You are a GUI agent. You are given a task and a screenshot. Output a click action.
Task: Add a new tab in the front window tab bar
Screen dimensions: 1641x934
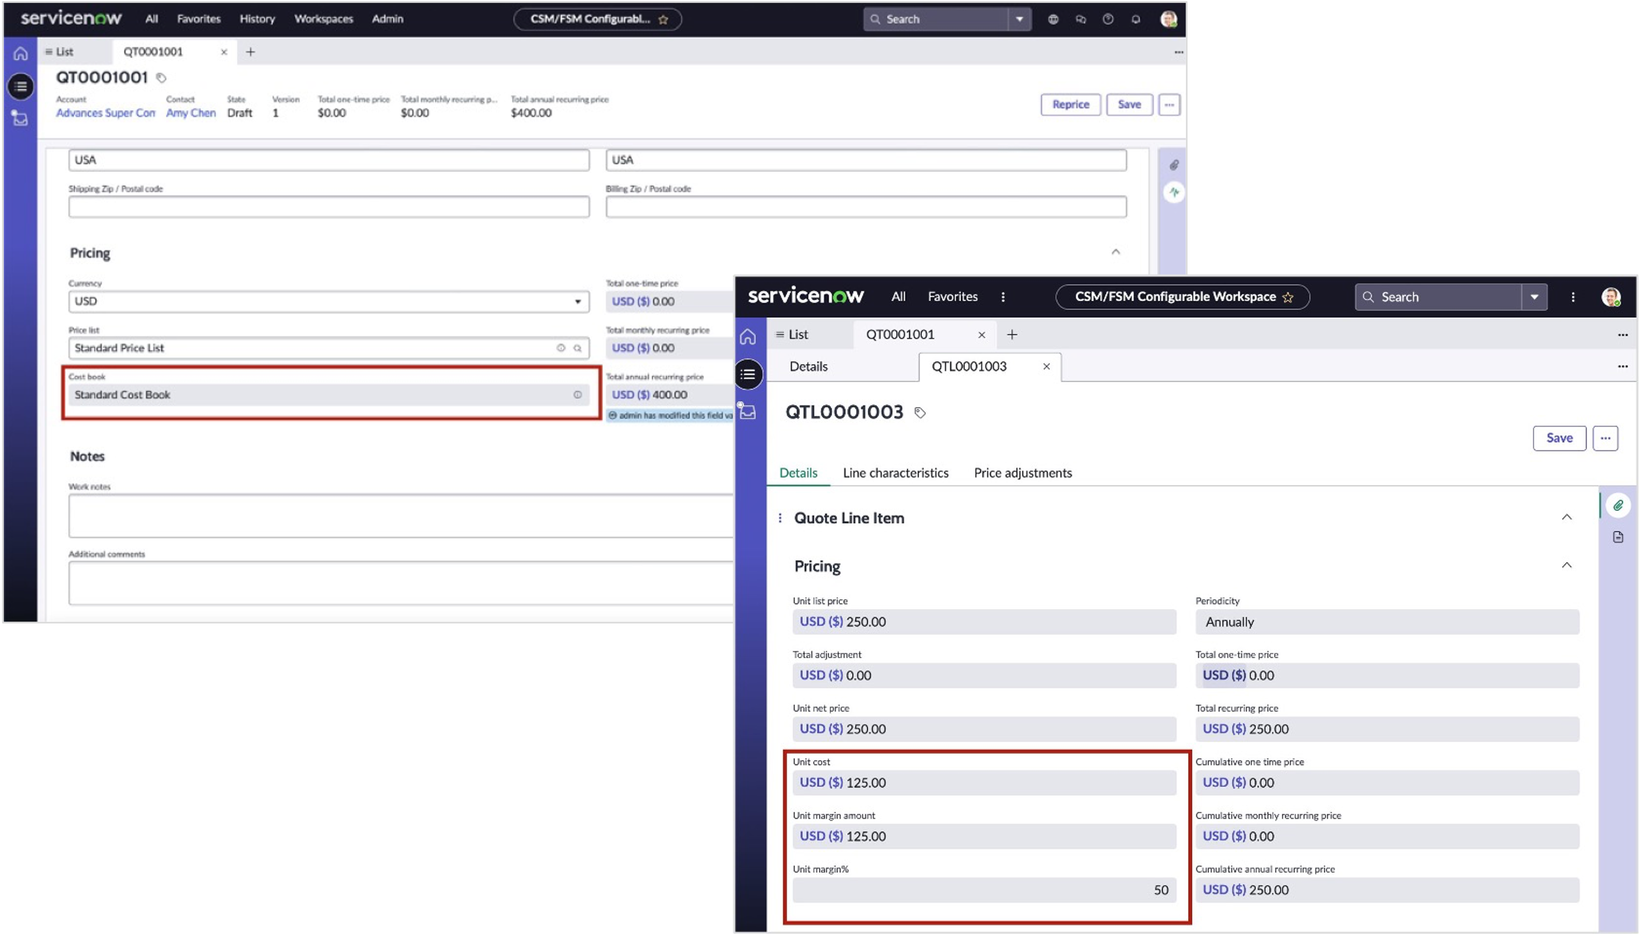(1012, 335)
